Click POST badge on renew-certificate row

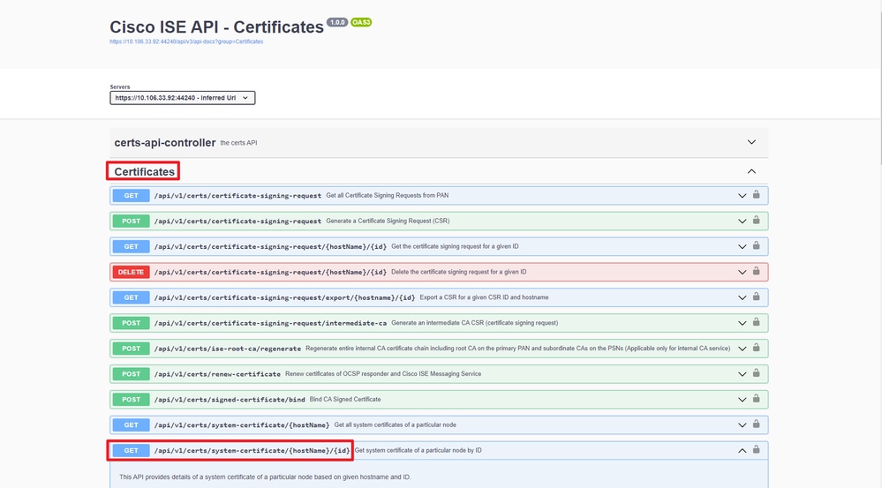pos(131,374)
